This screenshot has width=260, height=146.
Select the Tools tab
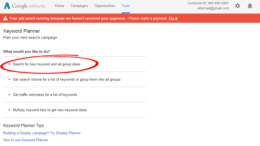pyautogui.click(x=125, y=6)
